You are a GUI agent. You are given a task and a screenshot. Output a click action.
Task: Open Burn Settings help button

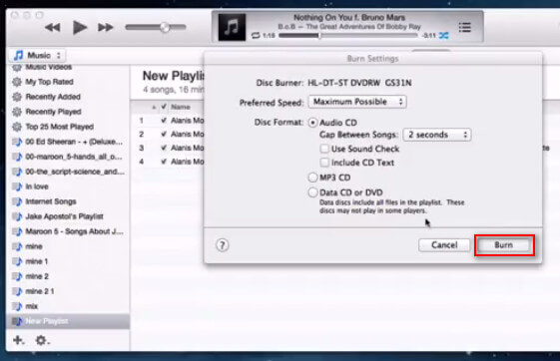pyautogui.click(x=223, y=245)
